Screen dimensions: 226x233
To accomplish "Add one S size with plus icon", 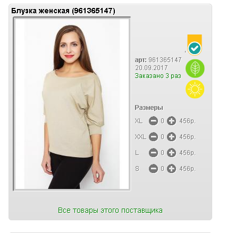I will (171, 169).
